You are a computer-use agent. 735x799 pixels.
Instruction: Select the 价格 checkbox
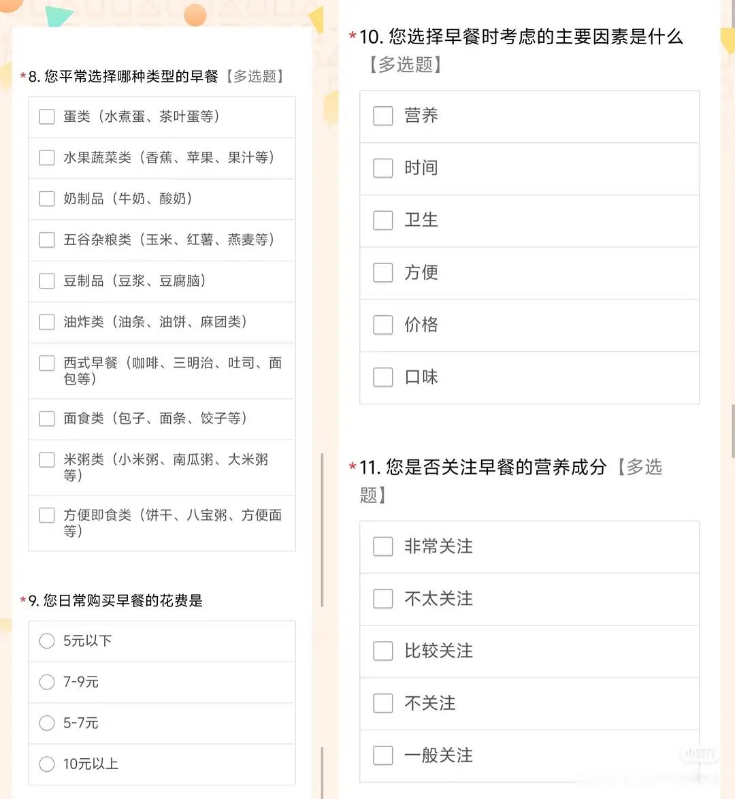click(383, 325)
